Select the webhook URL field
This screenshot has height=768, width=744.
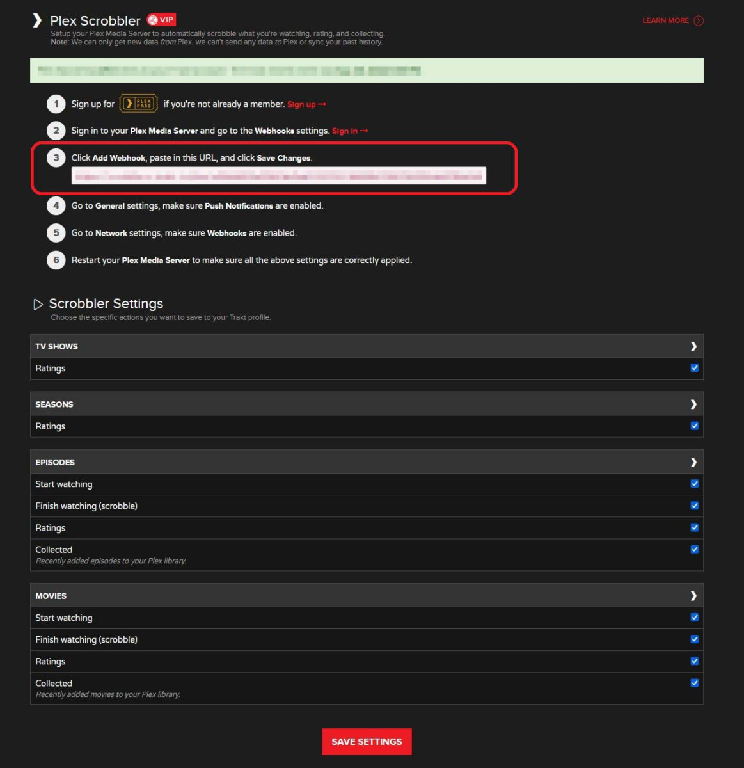(278, 176)
